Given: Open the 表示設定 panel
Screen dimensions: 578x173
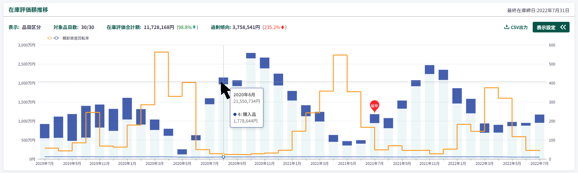Looking at the screenshot, I should (546, 27).
